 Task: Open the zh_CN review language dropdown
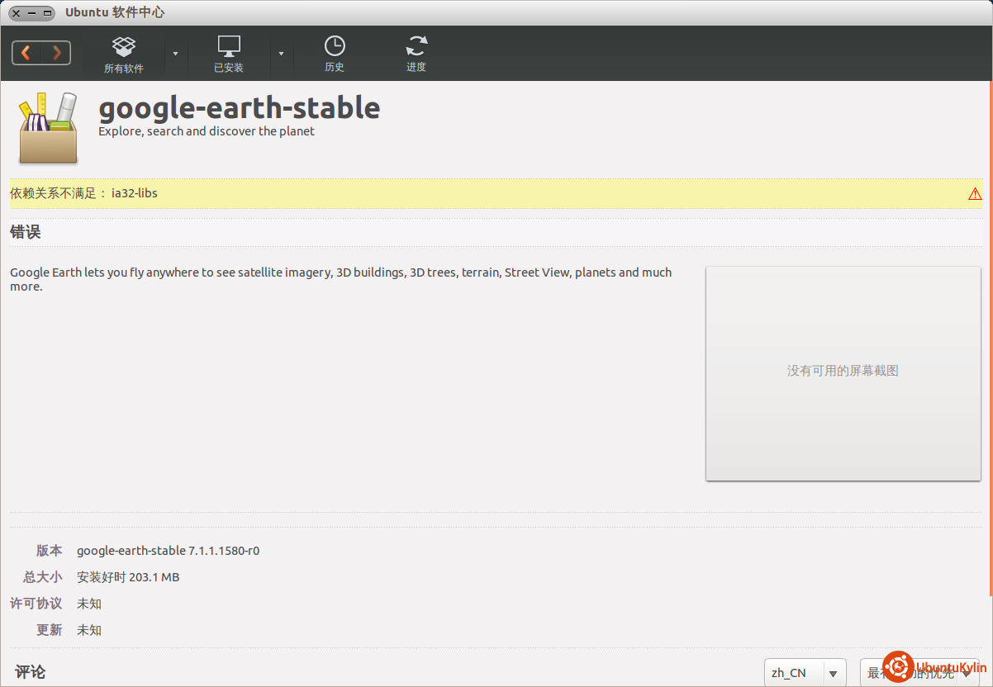pos(805,673)
